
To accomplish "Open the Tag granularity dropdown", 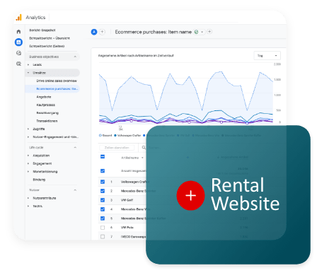I will click(267, 56).
